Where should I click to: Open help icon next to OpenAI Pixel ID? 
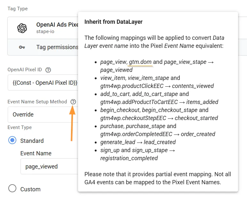coord(48,70)
